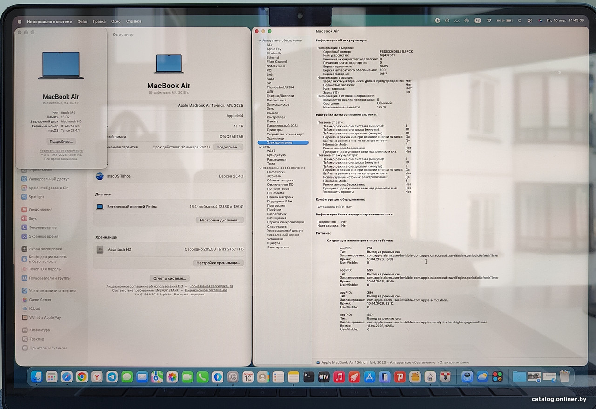Screen dimensions: 596x409
Task: Click the Встроенный дисплей Retina row
Action: 169,207
